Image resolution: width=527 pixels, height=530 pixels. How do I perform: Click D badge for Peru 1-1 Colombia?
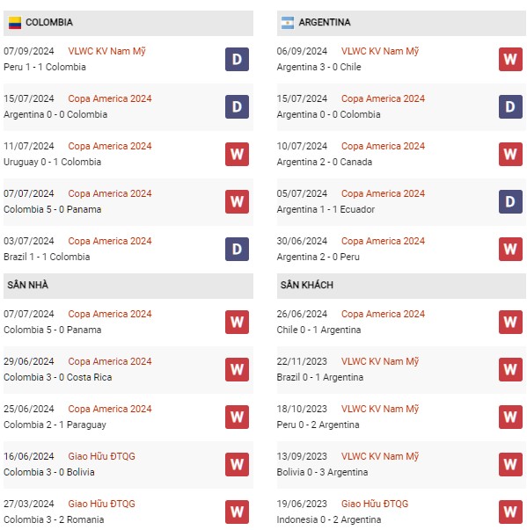coord(237,60)
